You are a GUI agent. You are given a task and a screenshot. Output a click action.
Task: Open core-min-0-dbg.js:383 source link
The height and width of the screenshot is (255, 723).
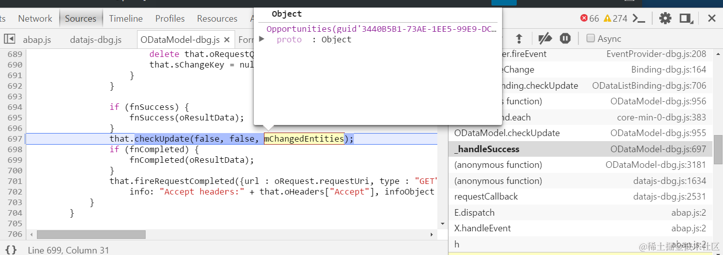(x=661, y=117)
